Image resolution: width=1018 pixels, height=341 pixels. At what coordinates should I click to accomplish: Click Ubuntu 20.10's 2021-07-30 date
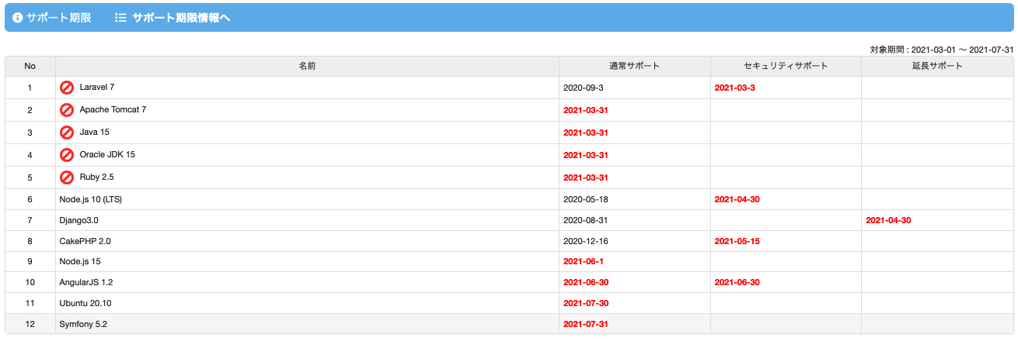pos(585,303)
